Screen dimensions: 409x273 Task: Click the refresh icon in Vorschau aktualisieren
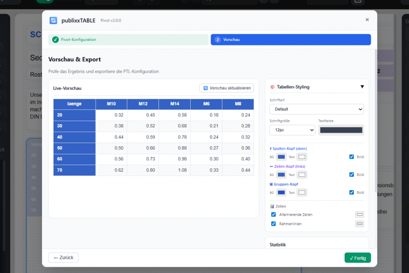coord(206,88)
